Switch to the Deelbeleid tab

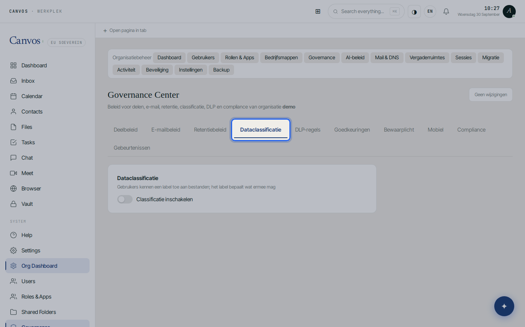[126, 130]
